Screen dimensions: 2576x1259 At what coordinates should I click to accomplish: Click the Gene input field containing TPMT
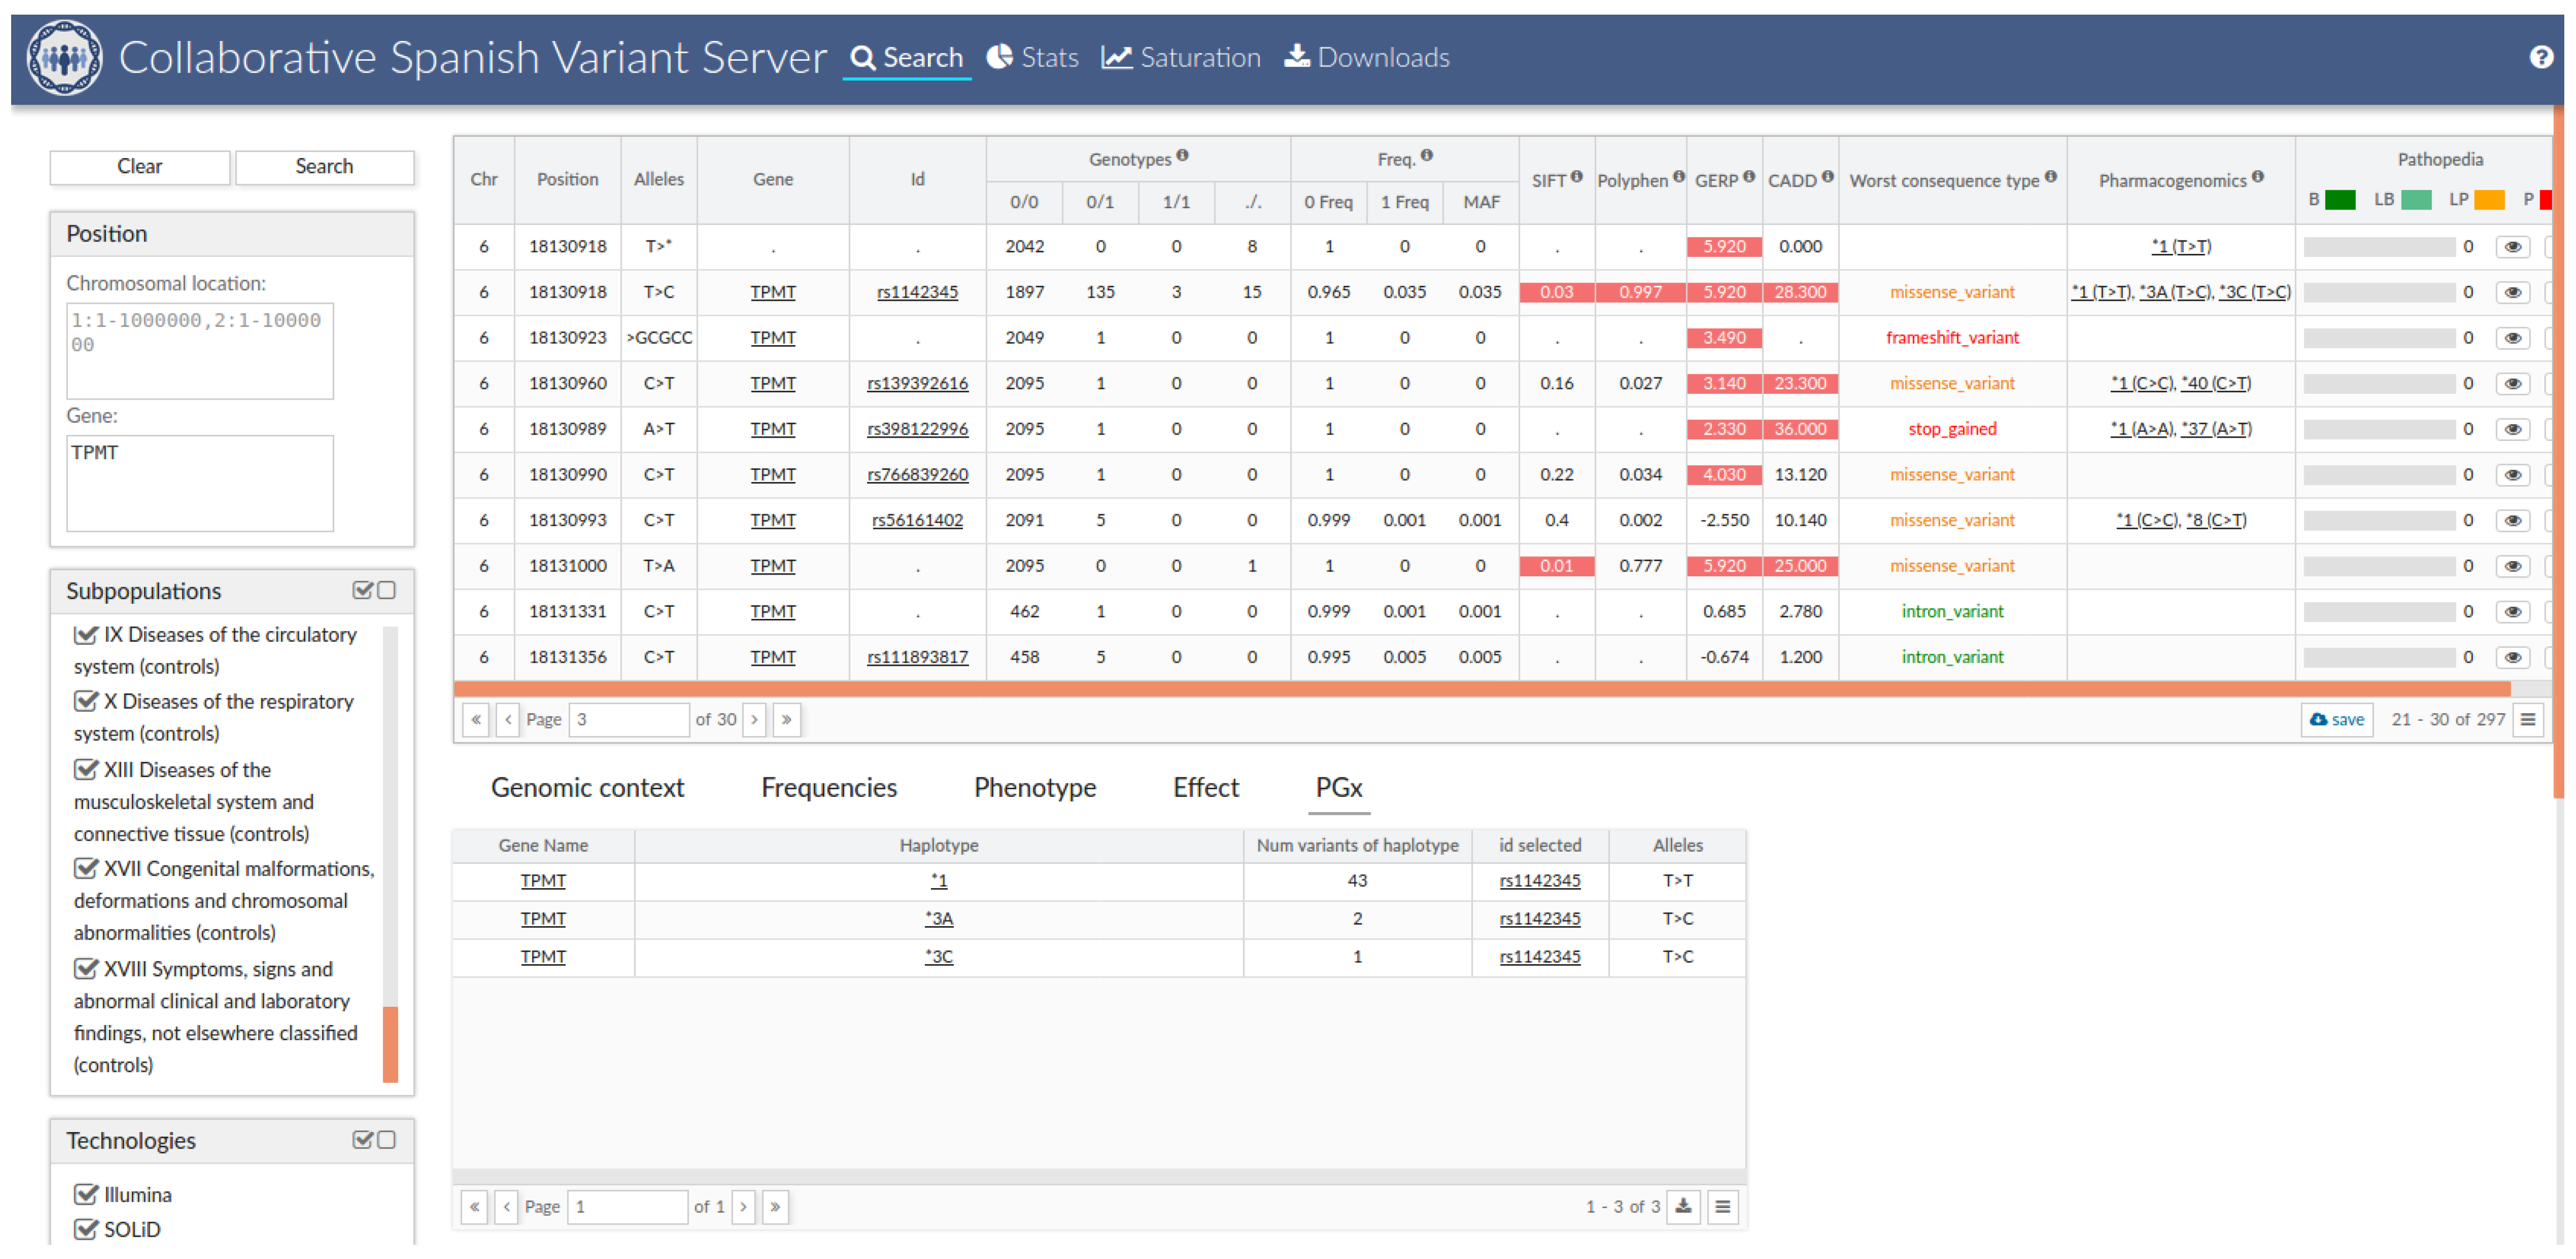[x=199, y=483]
